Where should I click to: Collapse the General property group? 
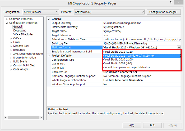click(x=49, y=19)
